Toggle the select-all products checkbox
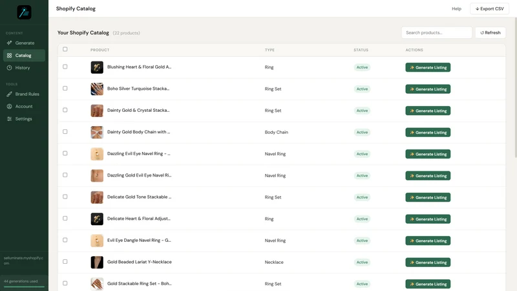517x291 pixels. [65, 49]
